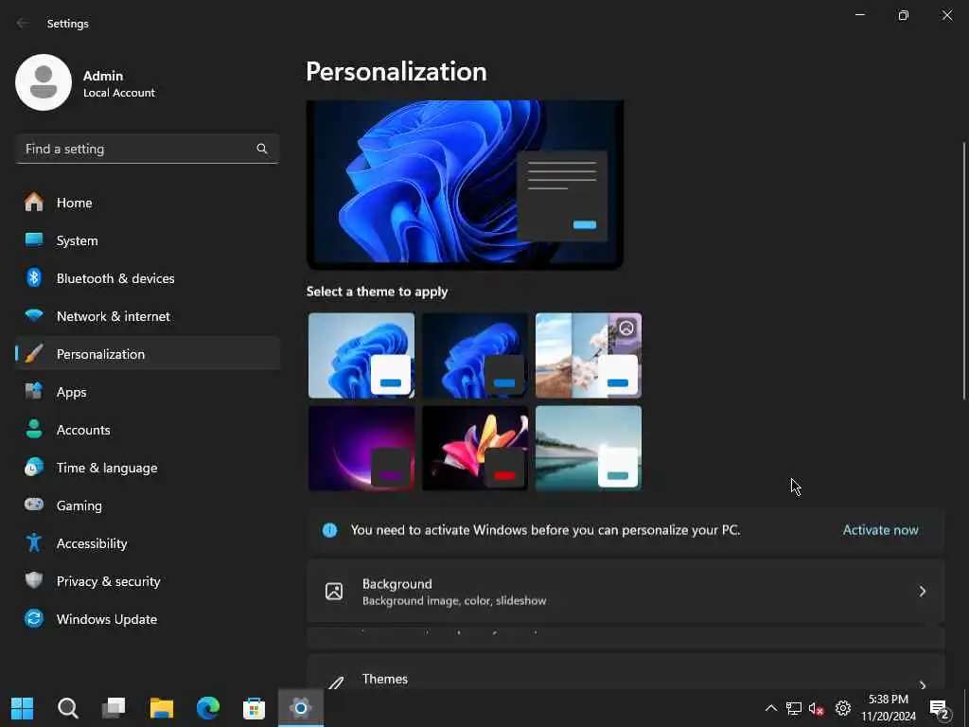Click the Accounts person icon
The image size is (969, 727).
click(34, 429)
